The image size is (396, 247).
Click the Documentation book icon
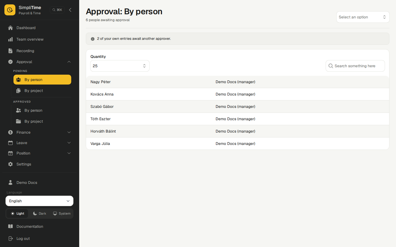(10, 226)
